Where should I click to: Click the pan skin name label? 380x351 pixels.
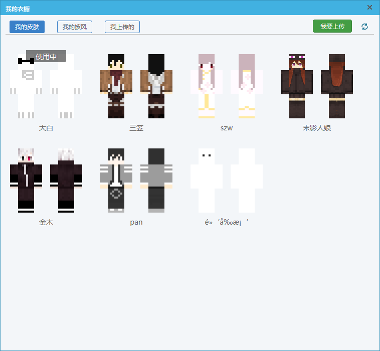tap(136, 223)
